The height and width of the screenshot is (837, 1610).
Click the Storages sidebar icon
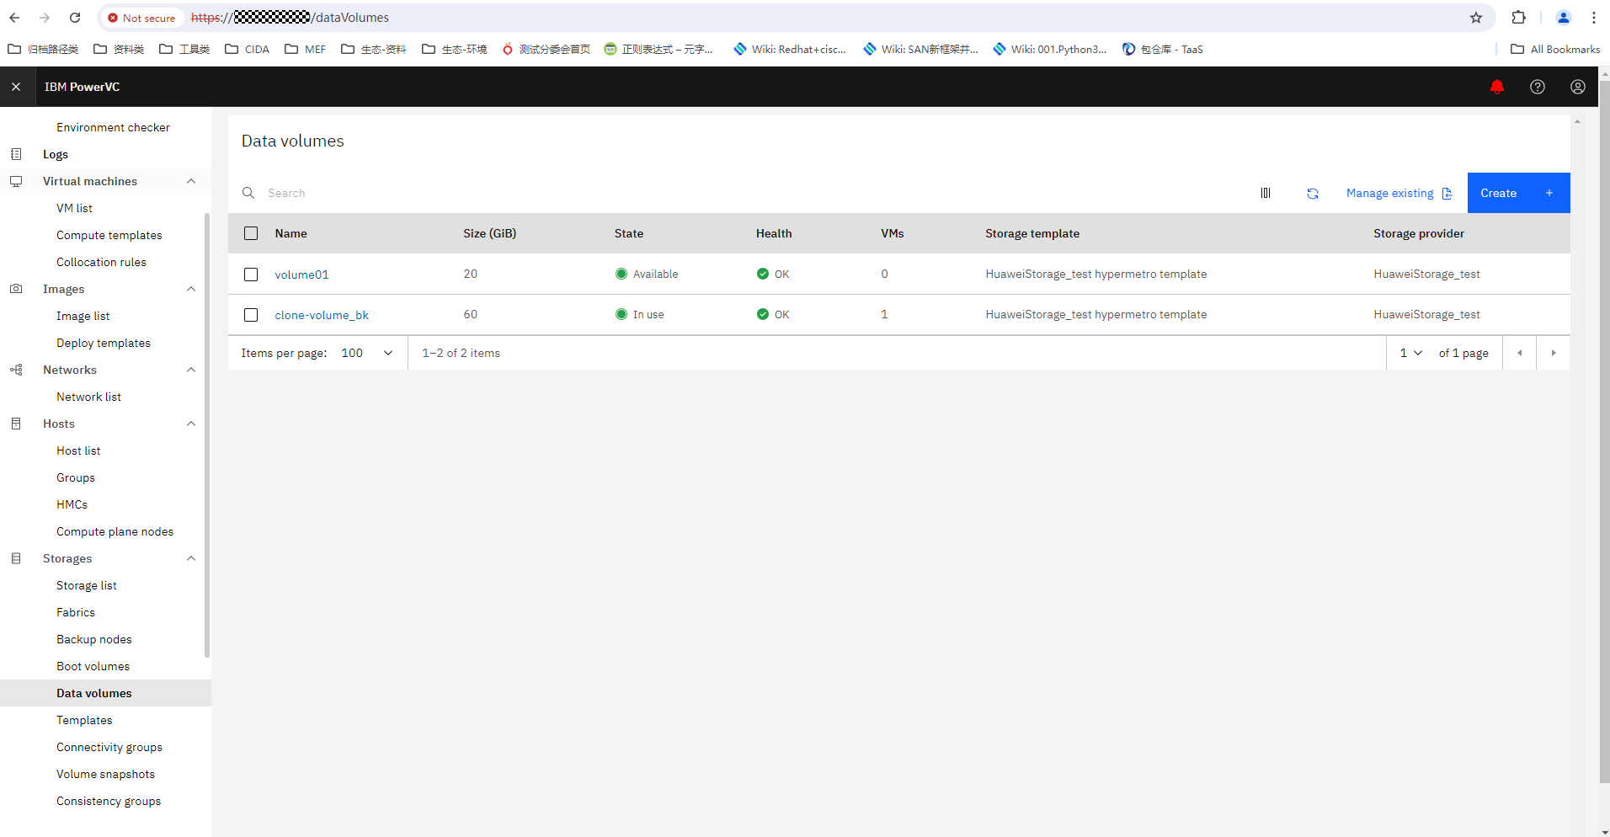pos(16,558)
